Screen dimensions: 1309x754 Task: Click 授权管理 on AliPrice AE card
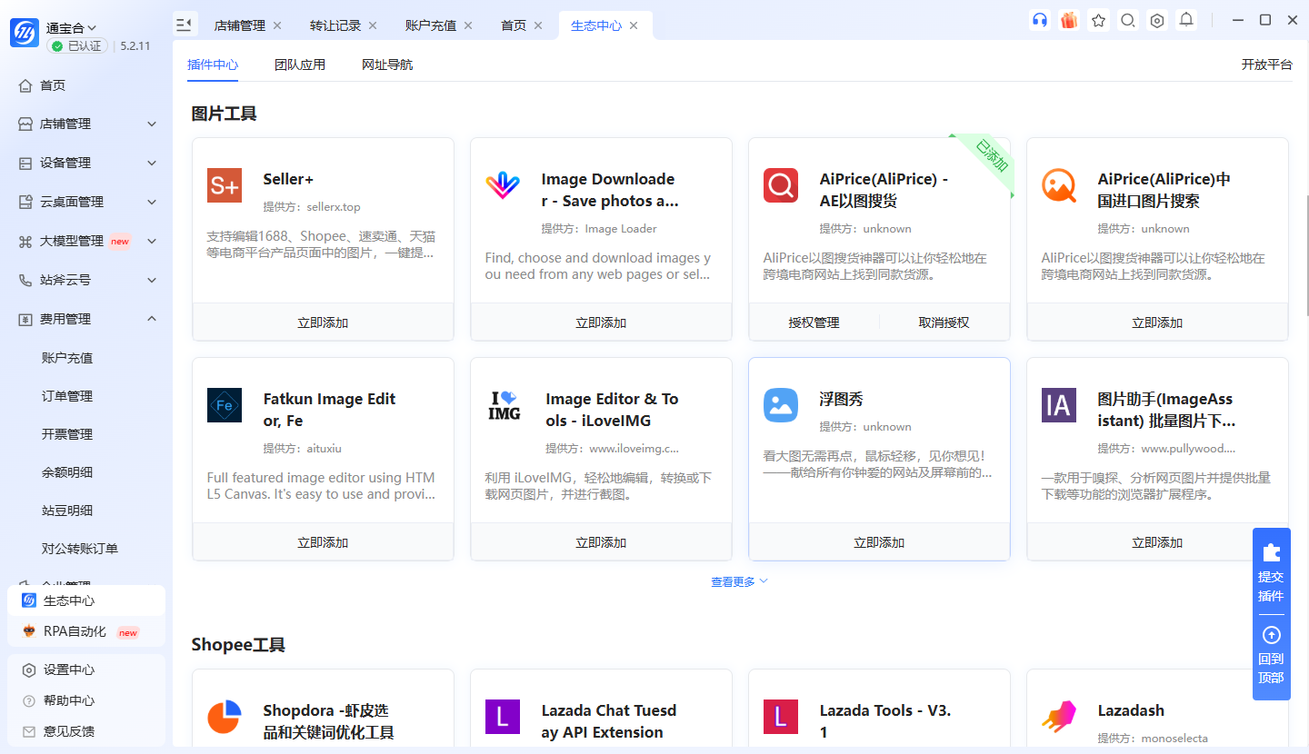814,322
